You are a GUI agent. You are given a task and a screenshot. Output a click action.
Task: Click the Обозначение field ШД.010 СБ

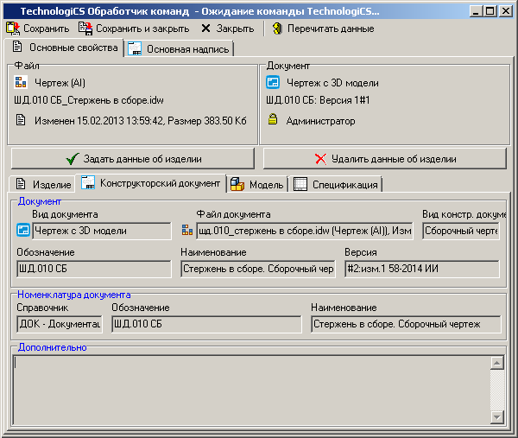[x=93, y=269]
